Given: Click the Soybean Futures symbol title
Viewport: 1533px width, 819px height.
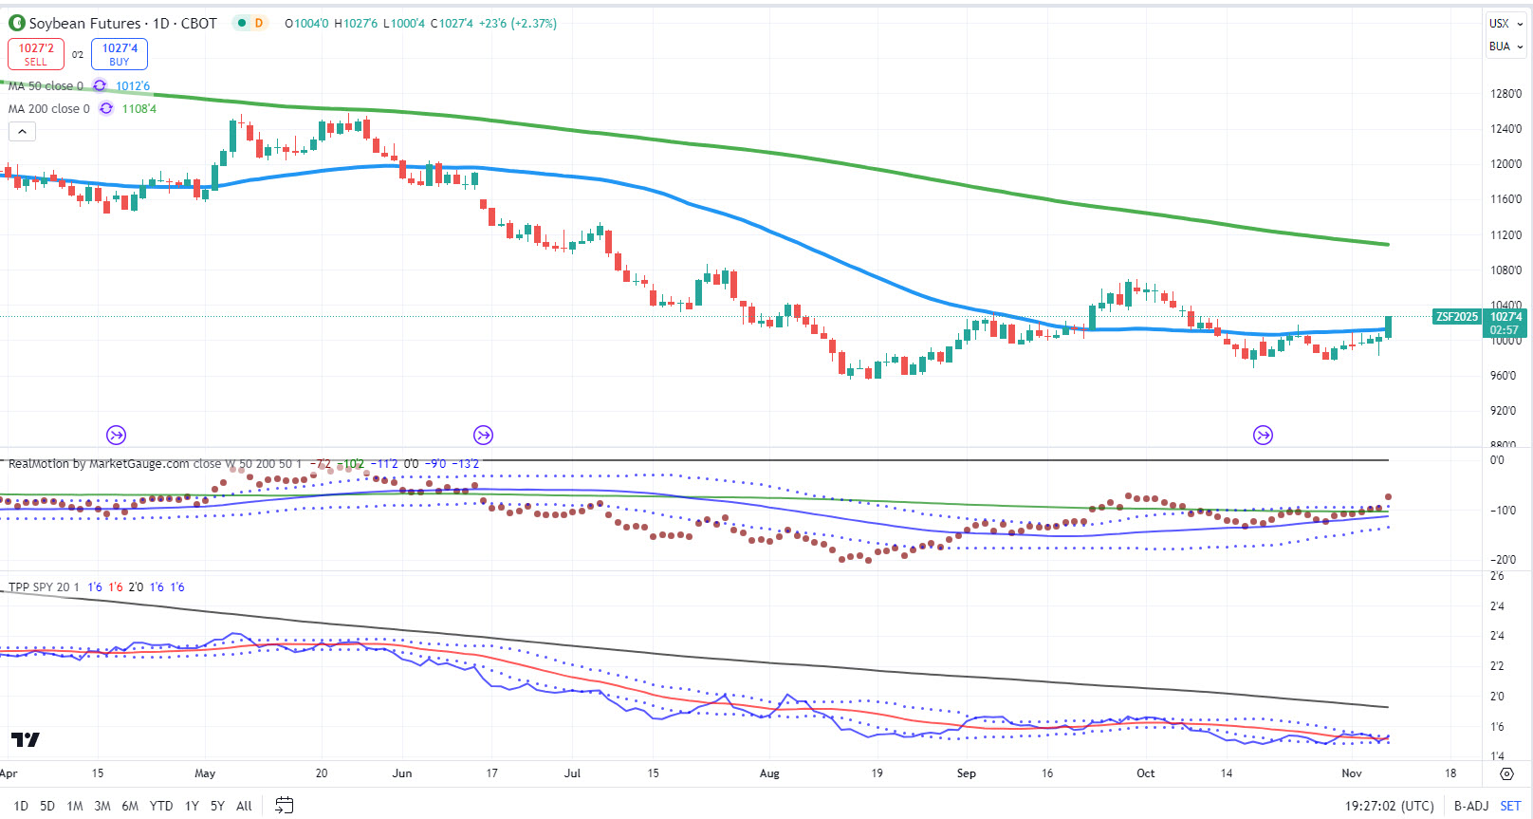Looking at the screenshot, I should tap(84, 23).
